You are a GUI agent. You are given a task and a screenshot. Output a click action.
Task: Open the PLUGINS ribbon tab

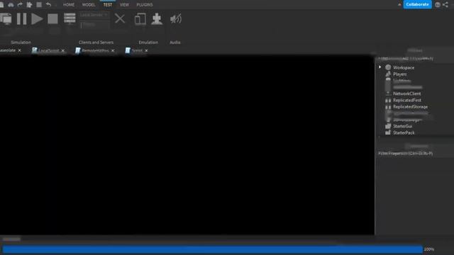(145, 5)
